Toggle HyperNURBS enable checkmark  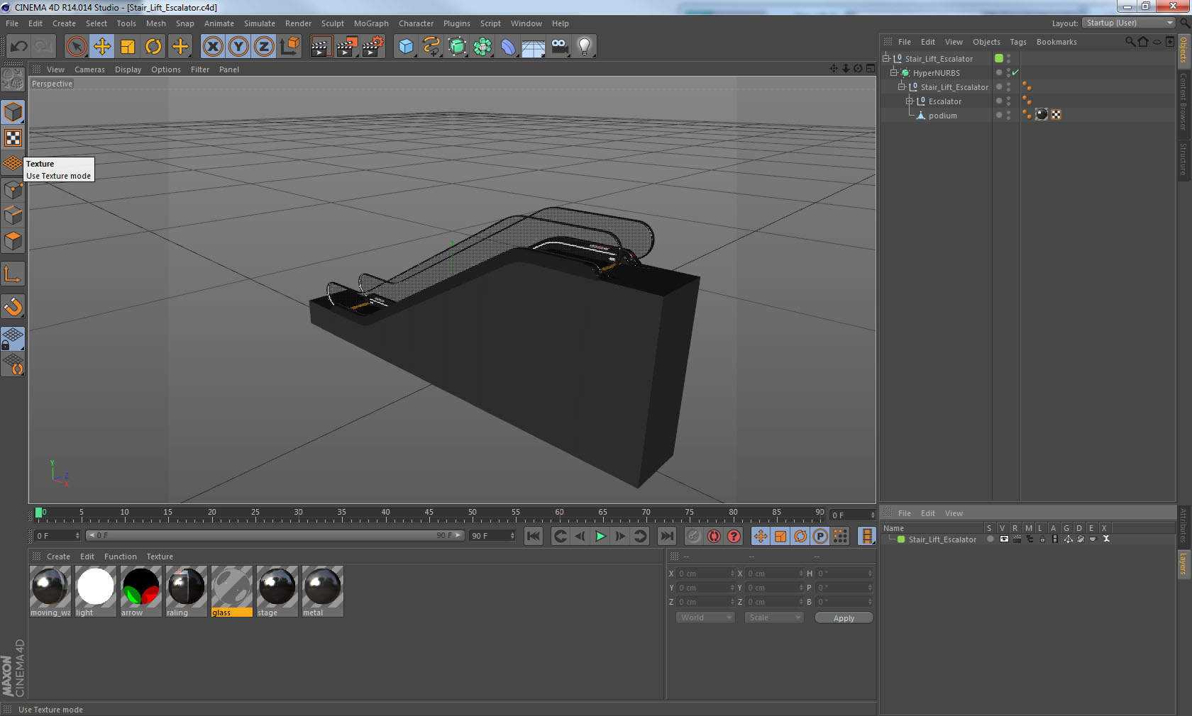pos(1015,72)
